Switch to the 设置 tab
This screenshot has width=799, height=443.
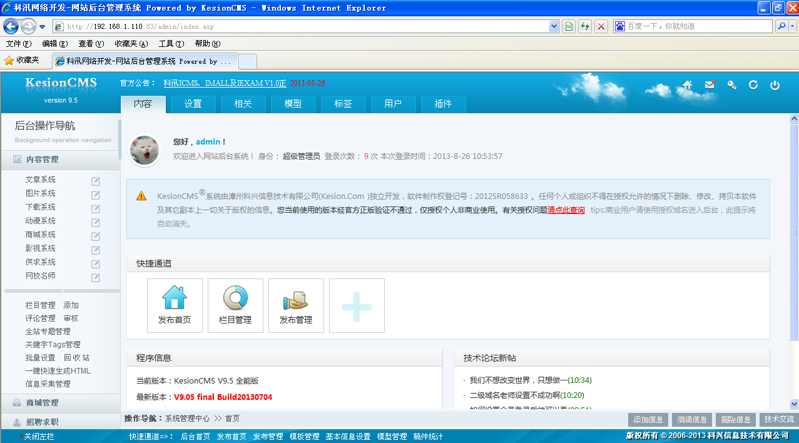coord(193,104)
